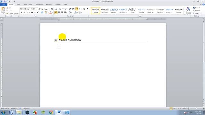Save the document from Quick Access Toolbar
The image size is (205, 115).
click(x=4, y=1)
